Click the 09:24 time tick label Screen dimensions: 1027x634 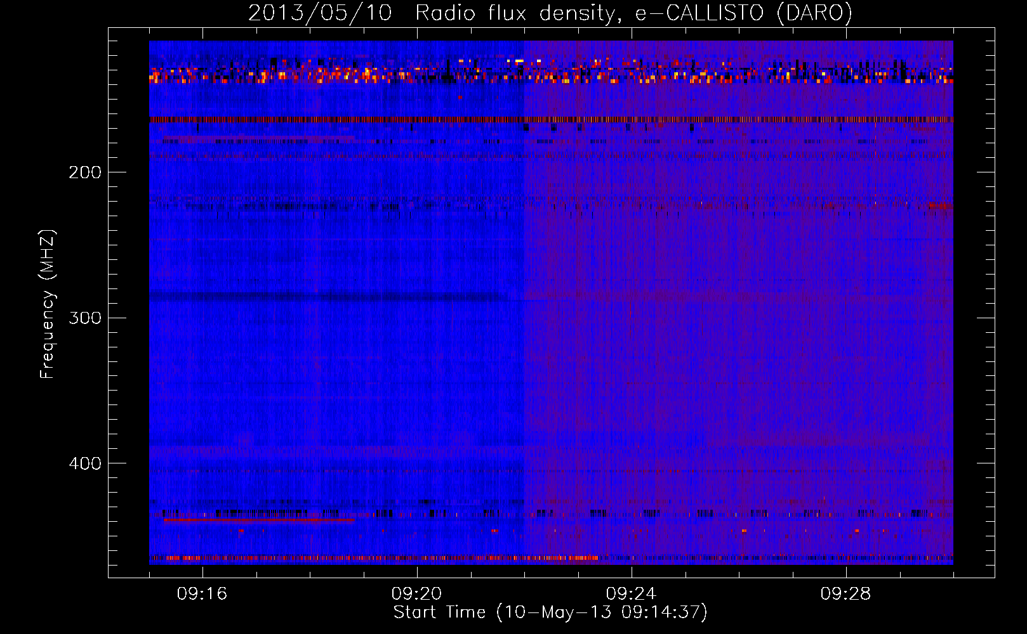coord(631,594)
